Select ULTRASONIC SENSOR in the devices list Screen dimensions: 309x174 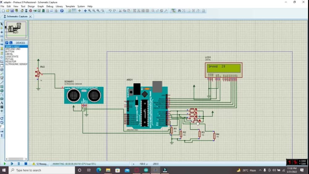16,64
